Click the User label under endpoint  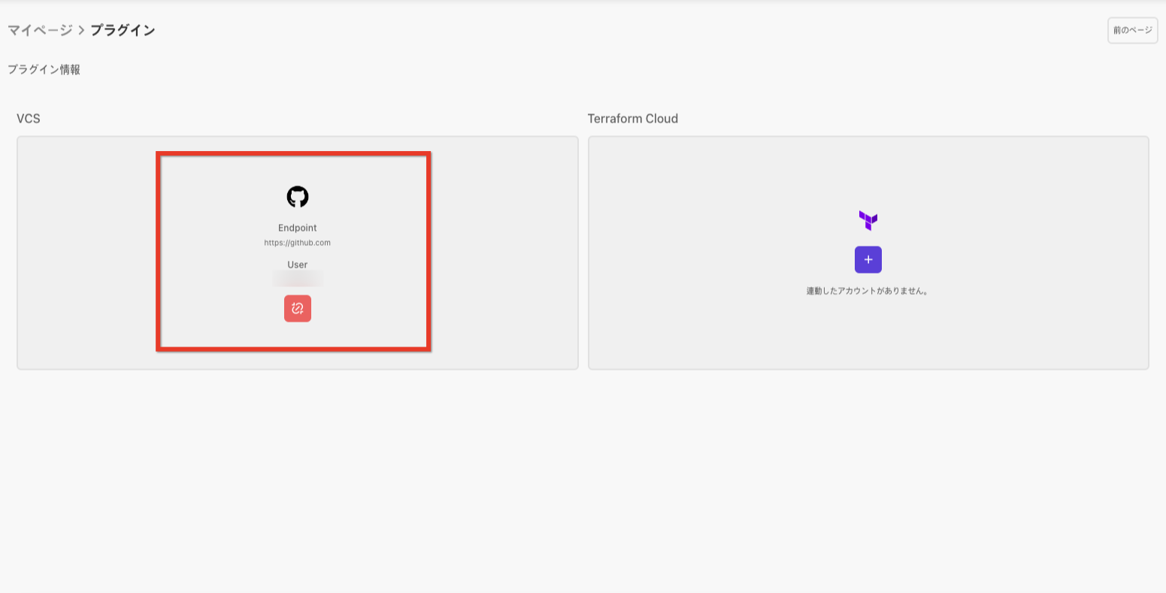click(298, 265)
